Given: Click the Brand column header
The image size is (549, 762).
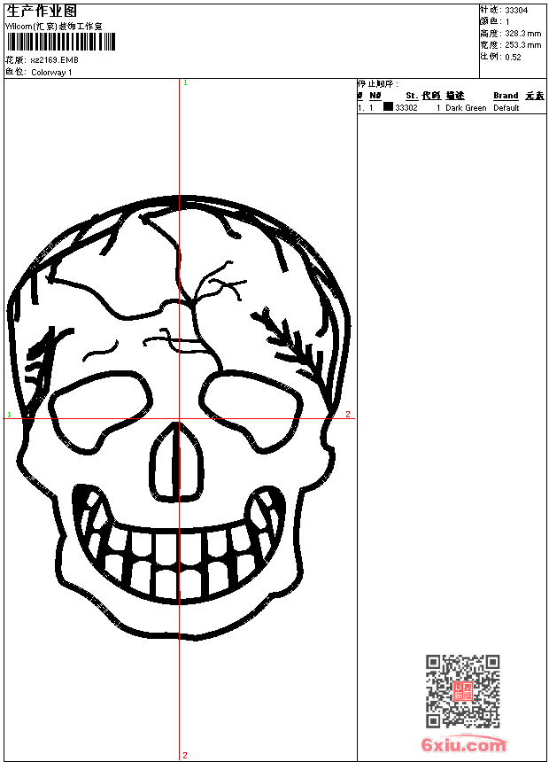Looking at the screenshot, I should click(x=506, y=96).
